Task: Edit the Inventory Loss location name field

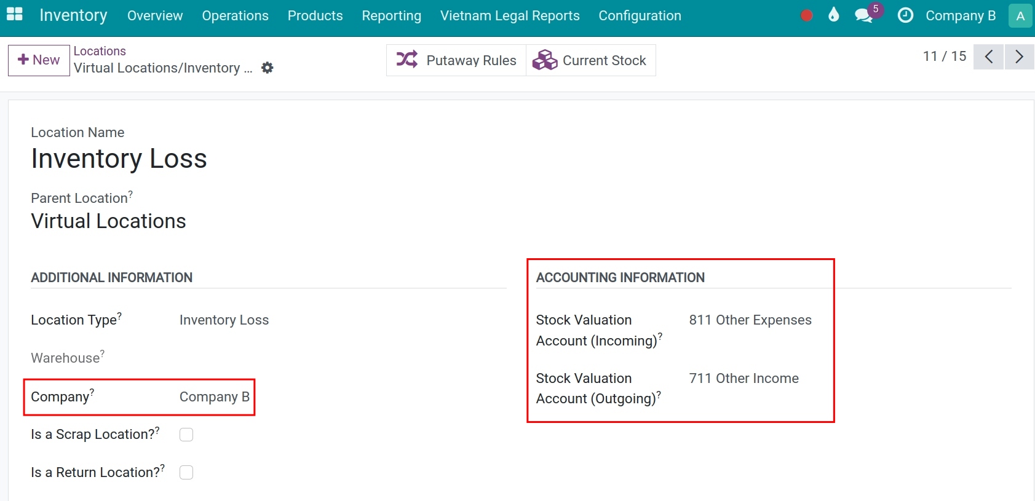Action: point(119,159)
